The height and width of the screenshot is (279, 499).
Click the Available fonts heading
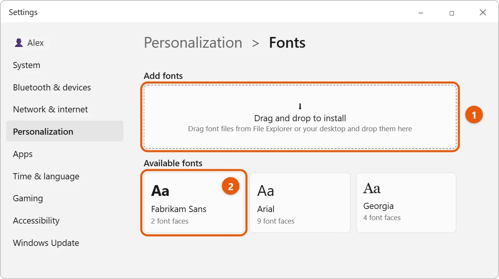[x=173, y=163]
